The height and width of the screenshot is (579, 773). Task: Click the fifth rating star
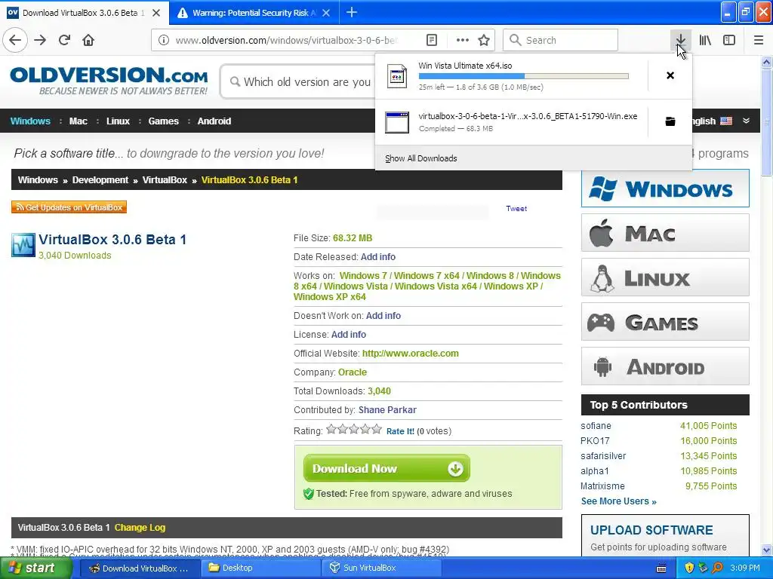(x=377, y=429)
